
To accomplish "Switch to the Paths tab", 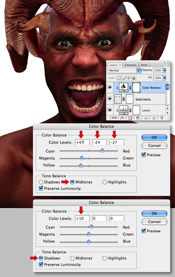I will (144, 65).
